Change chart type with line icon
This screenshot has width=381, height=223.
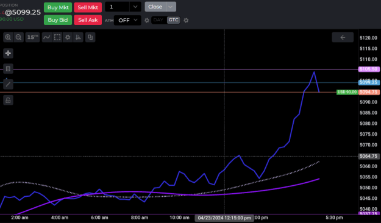tap(47, 37)
